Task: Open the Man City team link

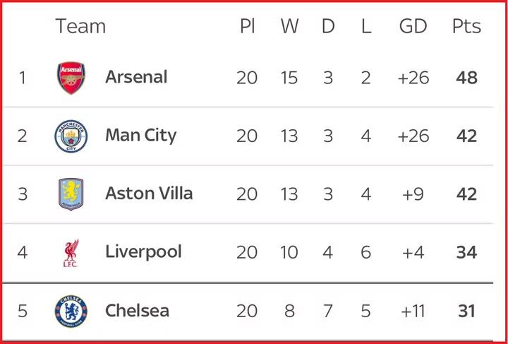Action: click(x=140, y=136)
